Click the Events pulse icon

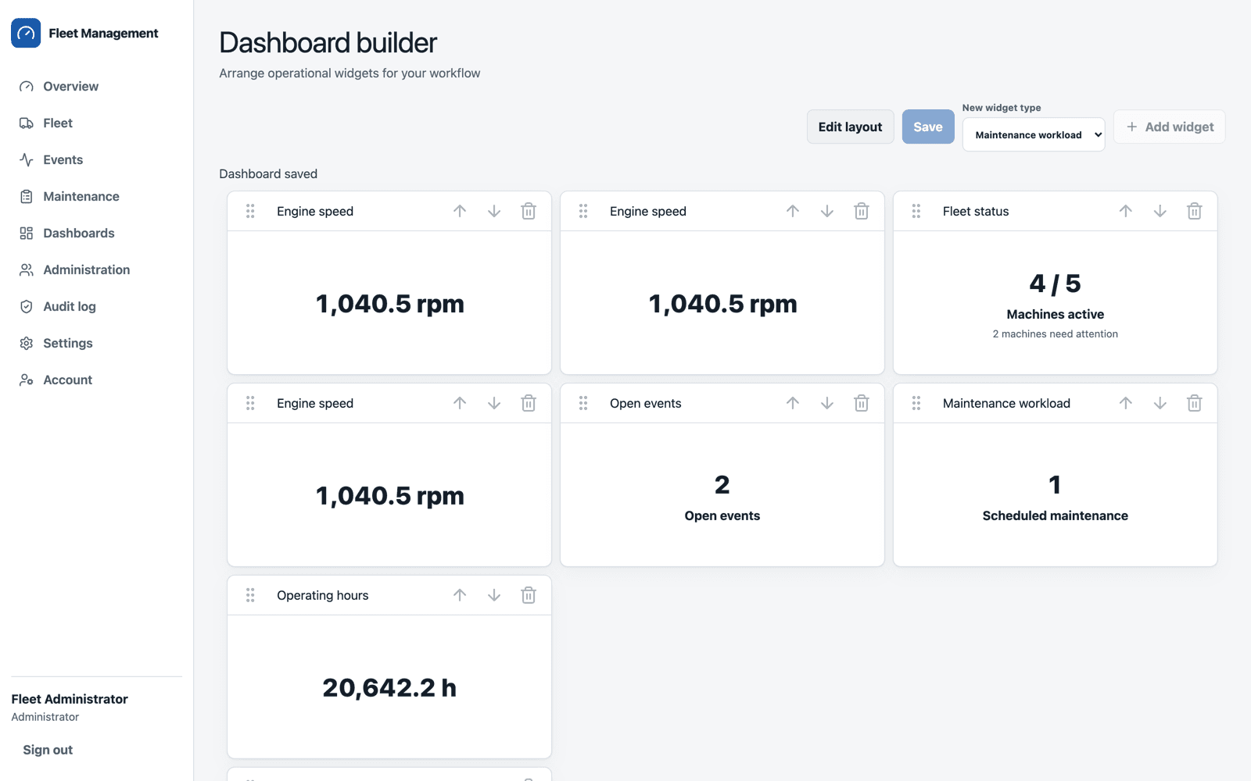pyautogui.click(x=27, y=160)
